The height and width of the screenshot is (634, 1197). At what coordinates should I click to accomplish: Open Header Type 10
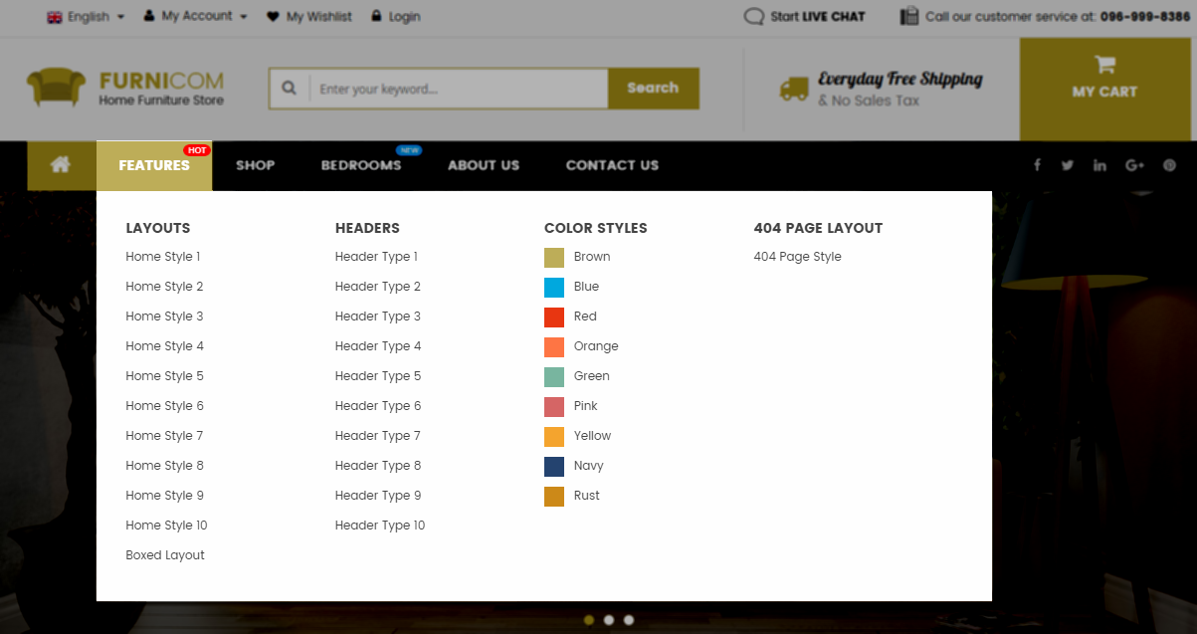(380, 526)
